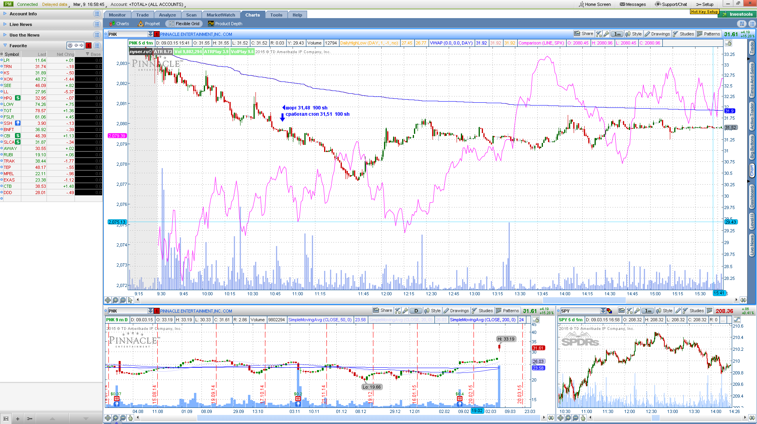Open the Messages window
The image size is (757, 424).
coord(633,4)
